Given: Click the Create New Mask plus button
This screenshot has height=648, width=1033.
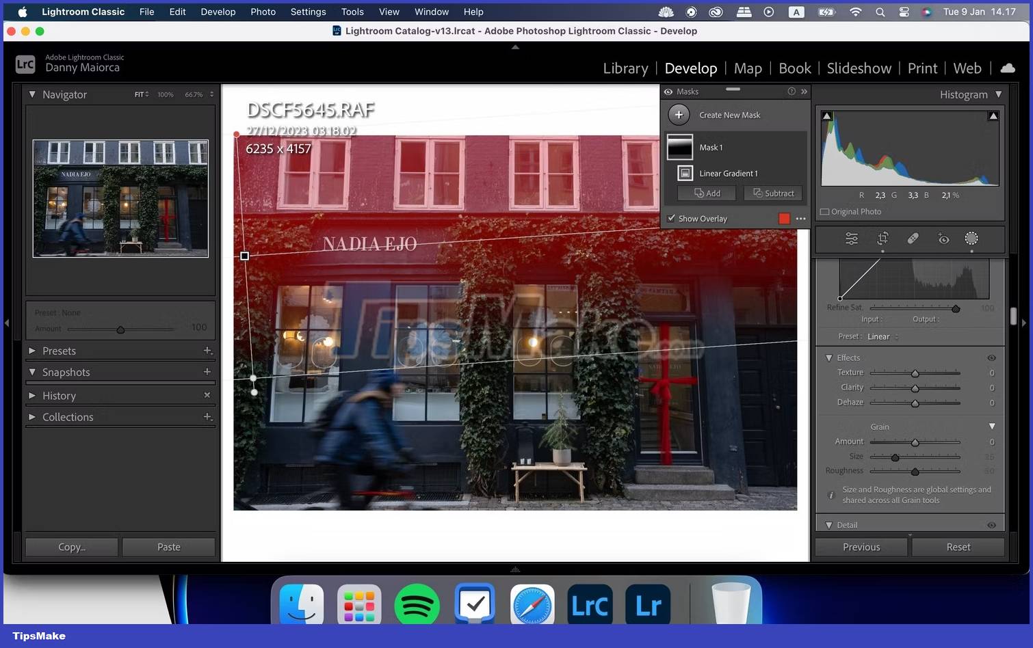Looking at the screenshot, I should 679,115.
